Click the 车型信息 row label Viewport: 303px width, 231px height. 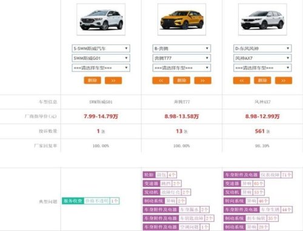48,102
